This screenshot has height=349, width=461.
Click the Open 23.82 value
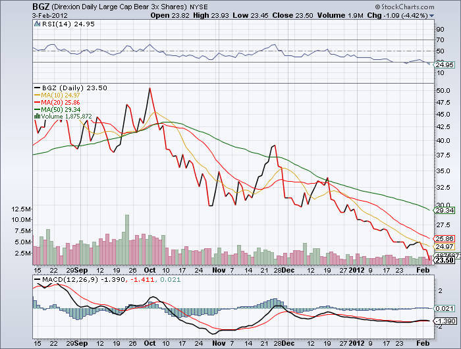click(170, 15)
